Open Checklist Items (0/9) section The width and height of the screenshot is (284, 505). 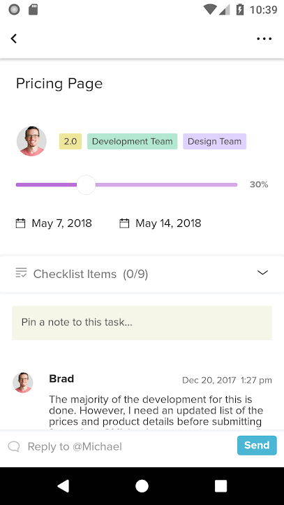(142, 274)
